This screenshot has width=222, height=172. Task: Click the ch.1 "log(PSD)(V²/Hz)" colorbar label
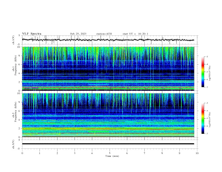point(210,73)
